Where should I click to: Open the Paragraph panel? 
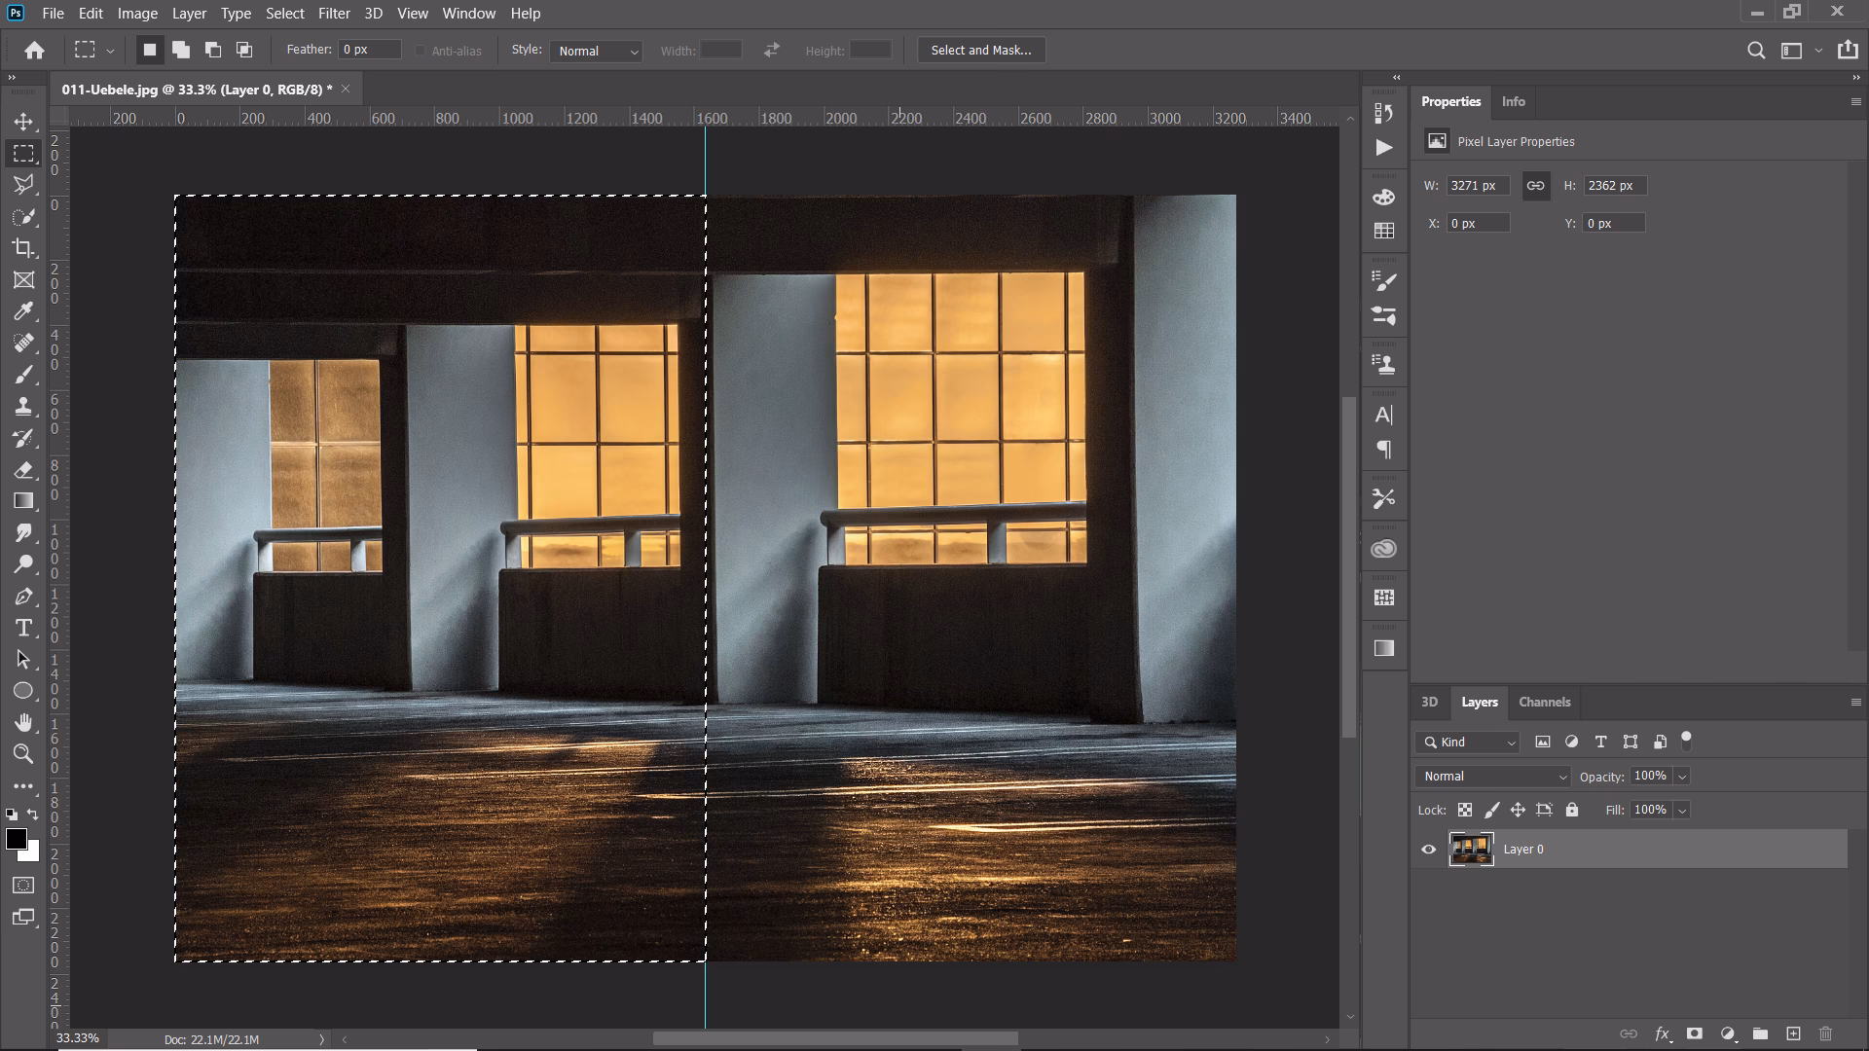[1383, 449]
